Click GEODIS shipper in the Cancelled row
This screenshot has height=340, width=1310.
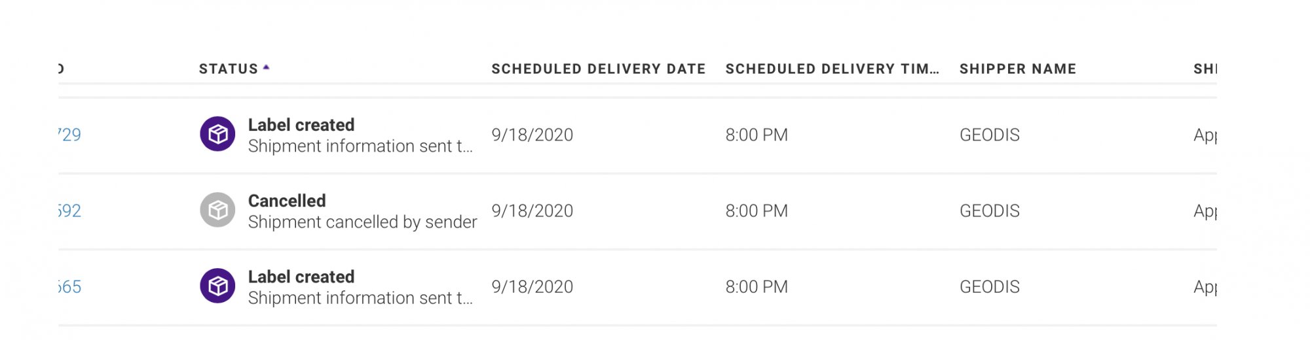pyautogui.click(x=990, y=211)
